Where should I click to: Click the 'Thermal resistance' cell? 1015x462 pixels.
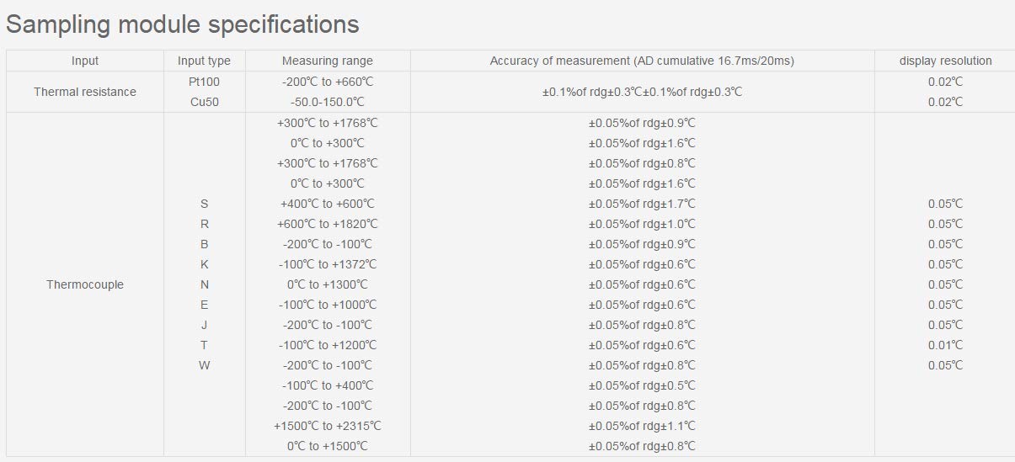85,92
